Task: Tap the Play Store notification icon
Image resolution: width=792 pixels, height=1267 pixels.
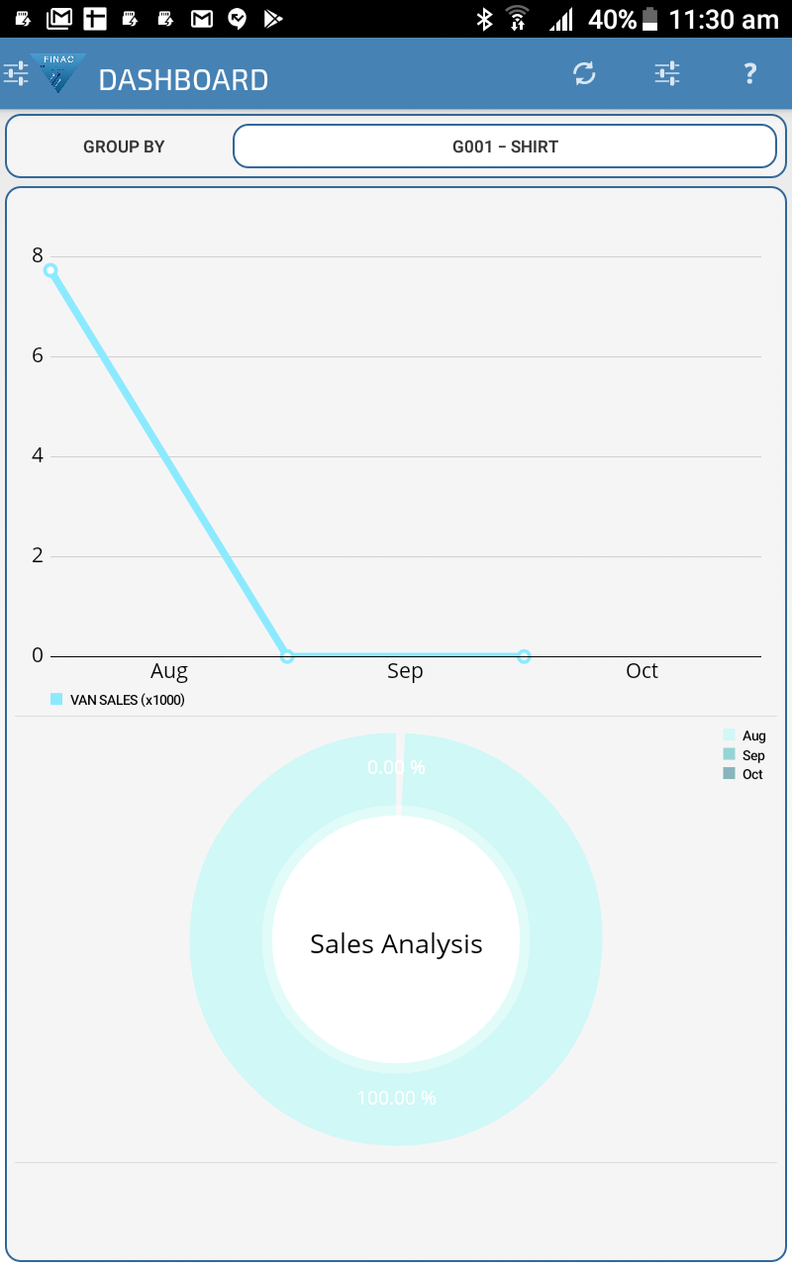Action: (273, 18)
